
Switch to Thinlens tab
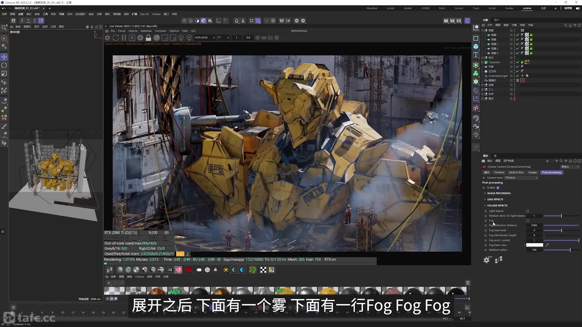pyautogui.click(x=499, y=172)
